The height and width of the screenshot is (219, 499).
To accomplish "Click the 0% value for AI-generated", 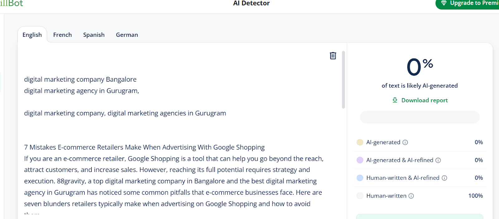I will 479,142.
